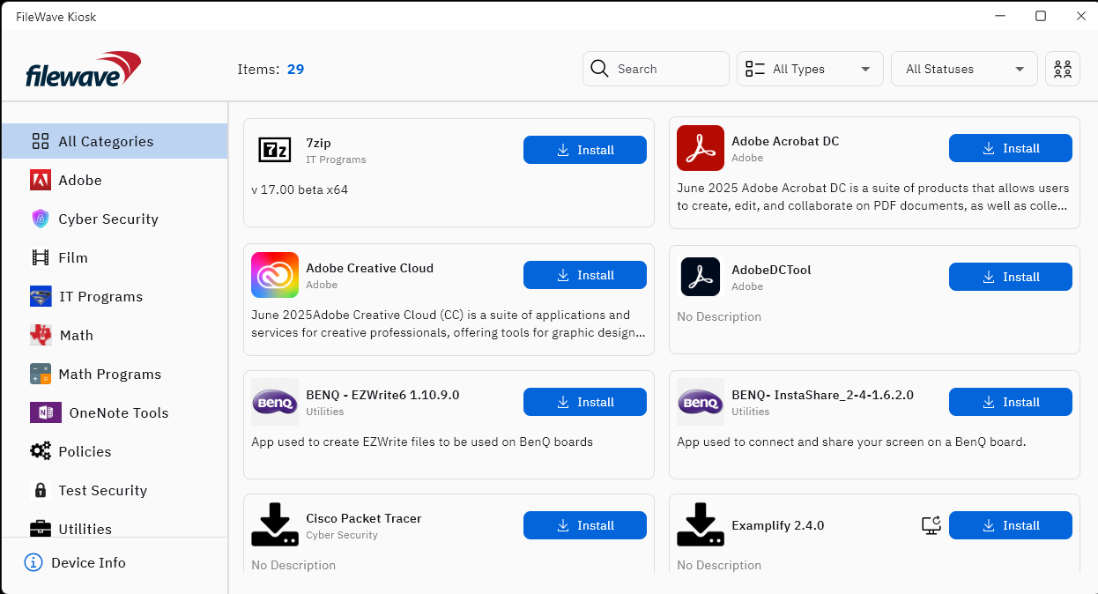Click the Policies gears icon
The width and height of the screenshot is (1098, 594).
pos(41,451)
